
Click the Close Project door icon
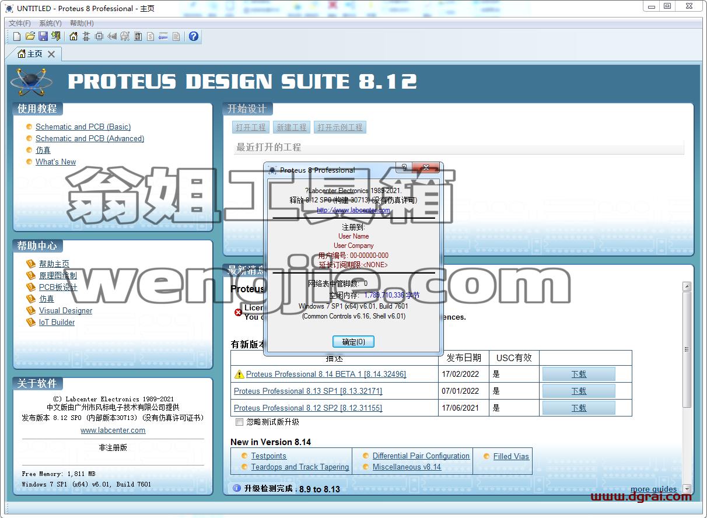(x=56, y=36)
